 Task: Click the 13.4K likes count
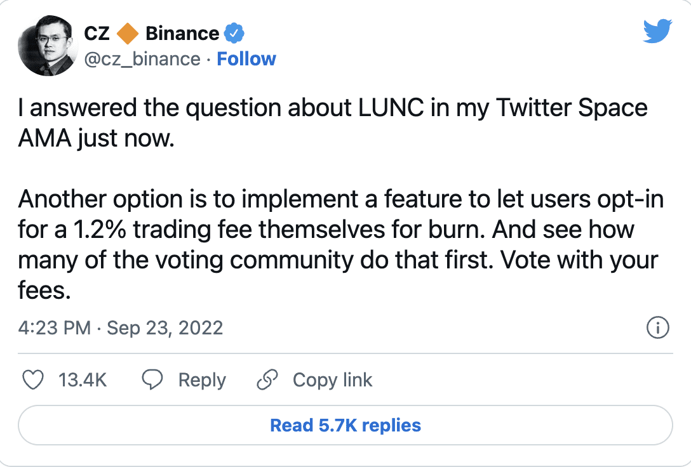point(83,380)
